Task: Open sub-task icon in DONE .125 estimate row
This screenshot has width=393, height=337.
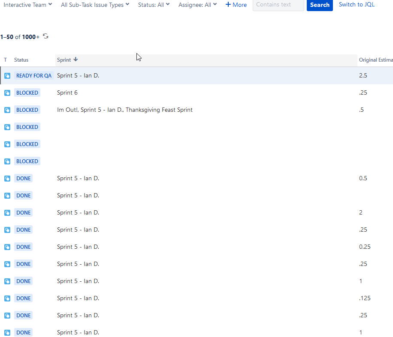Action: click(7, 298)
